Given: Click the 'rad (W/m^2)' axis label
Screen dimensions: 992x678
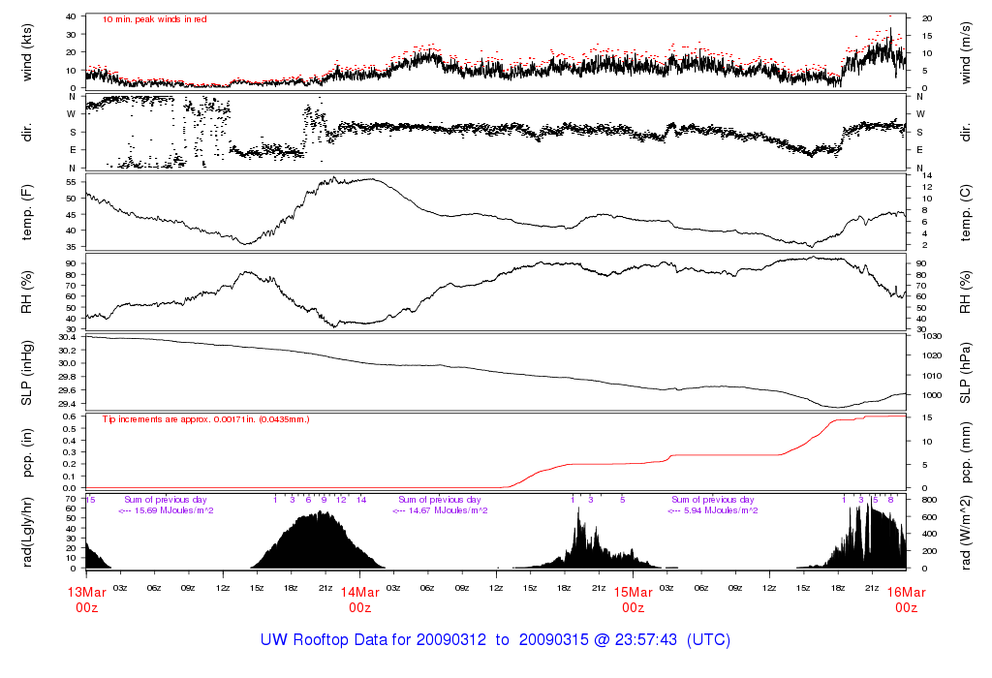Looking at the screenshot, I should (965, 533).
